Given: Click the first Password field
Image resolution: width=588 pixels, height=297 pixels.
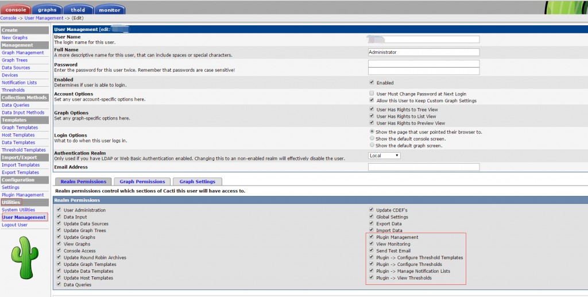Looking at the screenshot, I should [x=424, y=64].
